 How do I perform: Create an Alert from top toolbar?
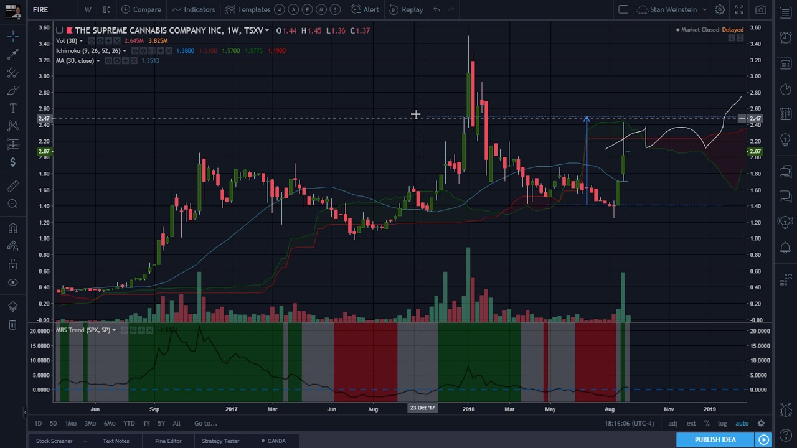pos(365,9)
